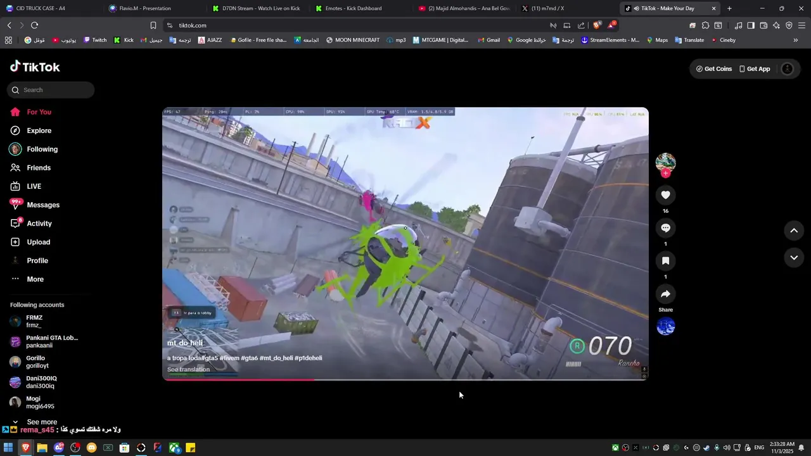Reload the page in the browser
Image resolution: width=811 pixels, height=456 pixels.
pos(34,25)
